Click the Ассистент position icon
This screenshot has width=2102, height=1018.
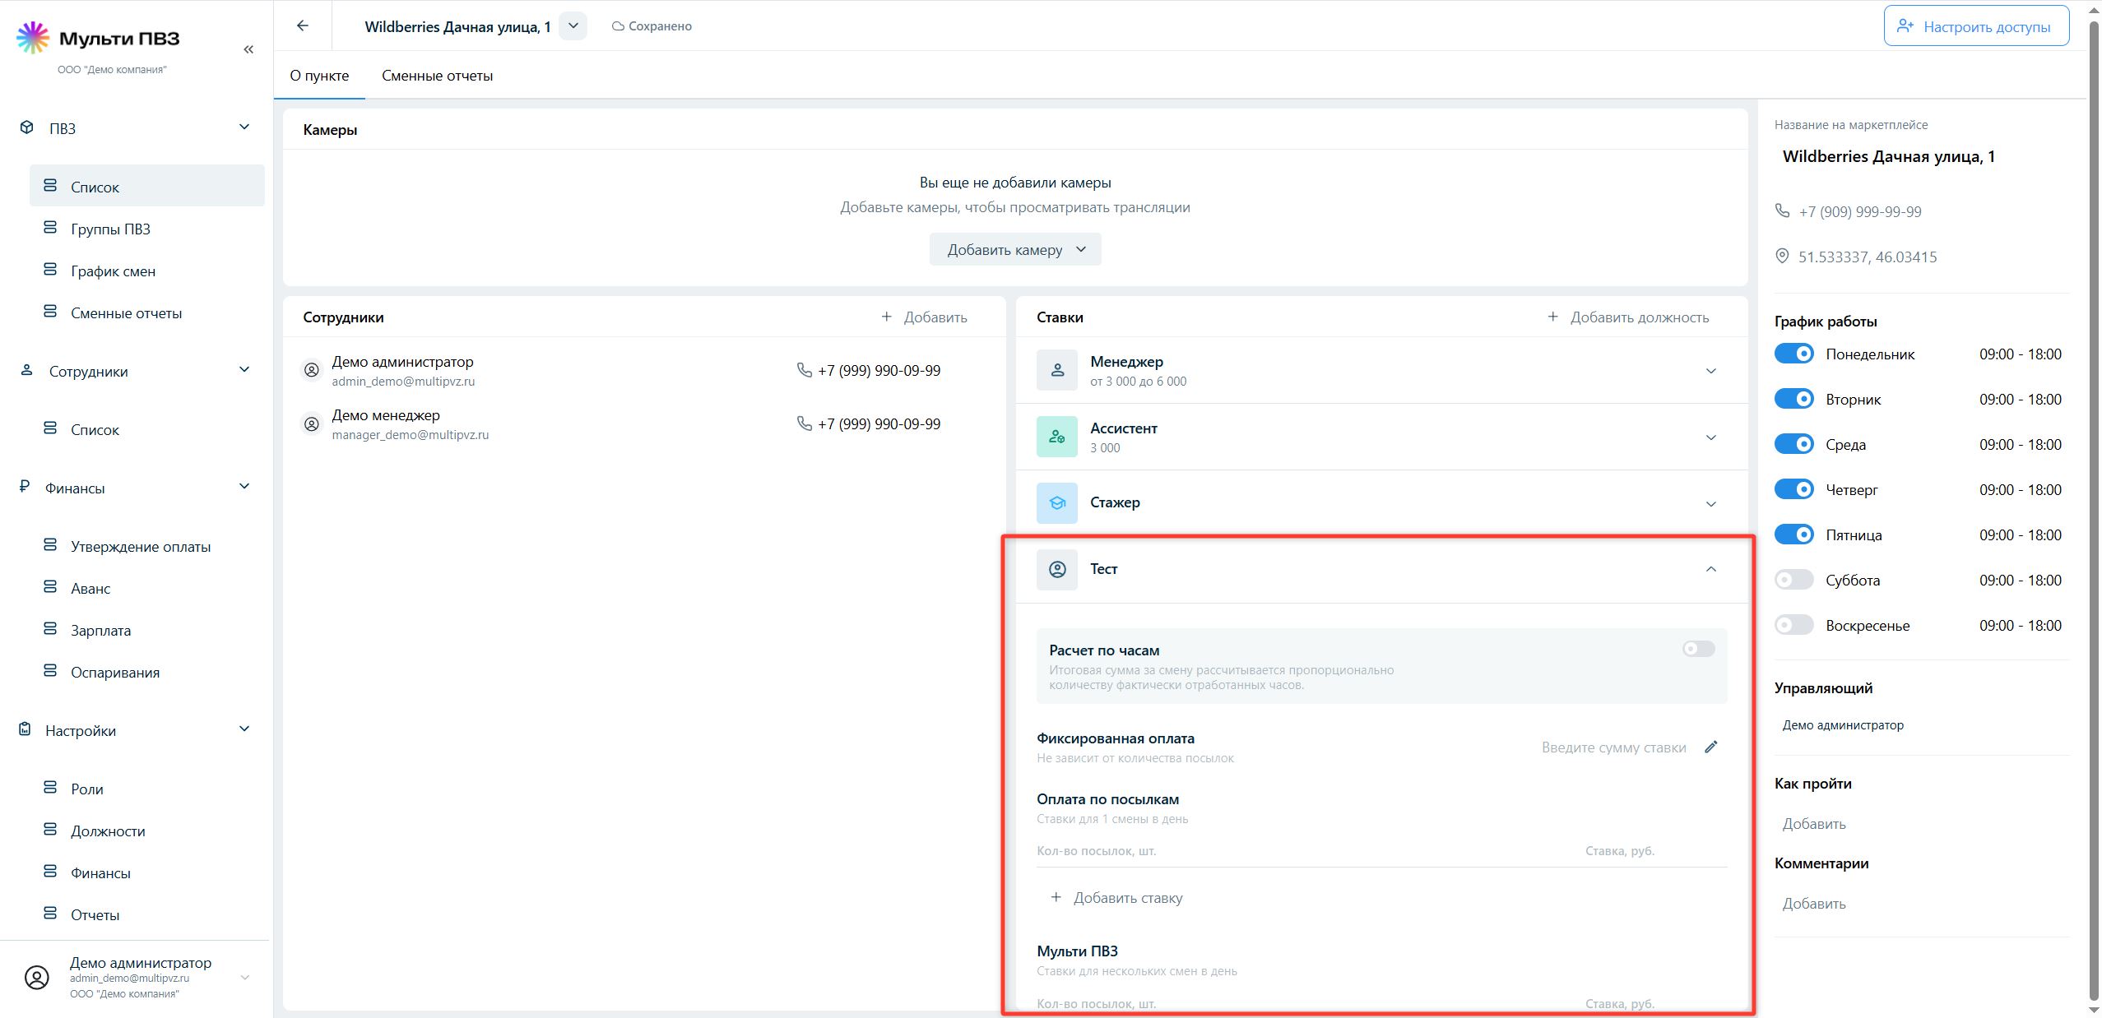(1057, 437)
